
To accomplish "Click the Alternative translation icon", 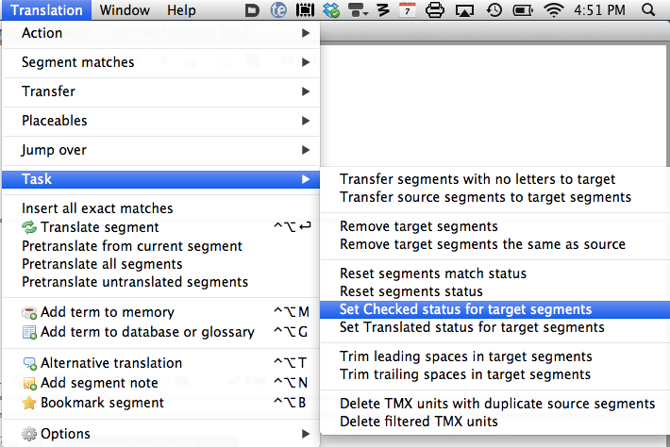I will pyautogui.click(x=29, y=363).
